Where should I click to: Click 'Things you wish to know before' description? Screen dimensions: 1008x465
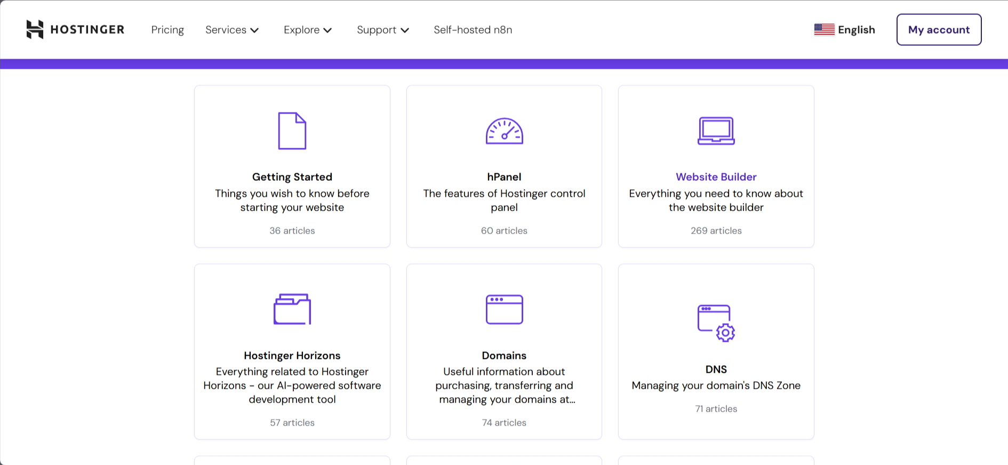292,201
